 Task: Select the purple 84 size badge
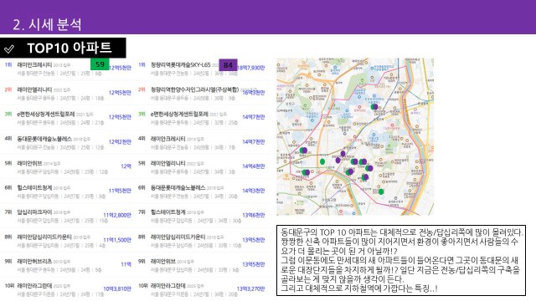228,65
